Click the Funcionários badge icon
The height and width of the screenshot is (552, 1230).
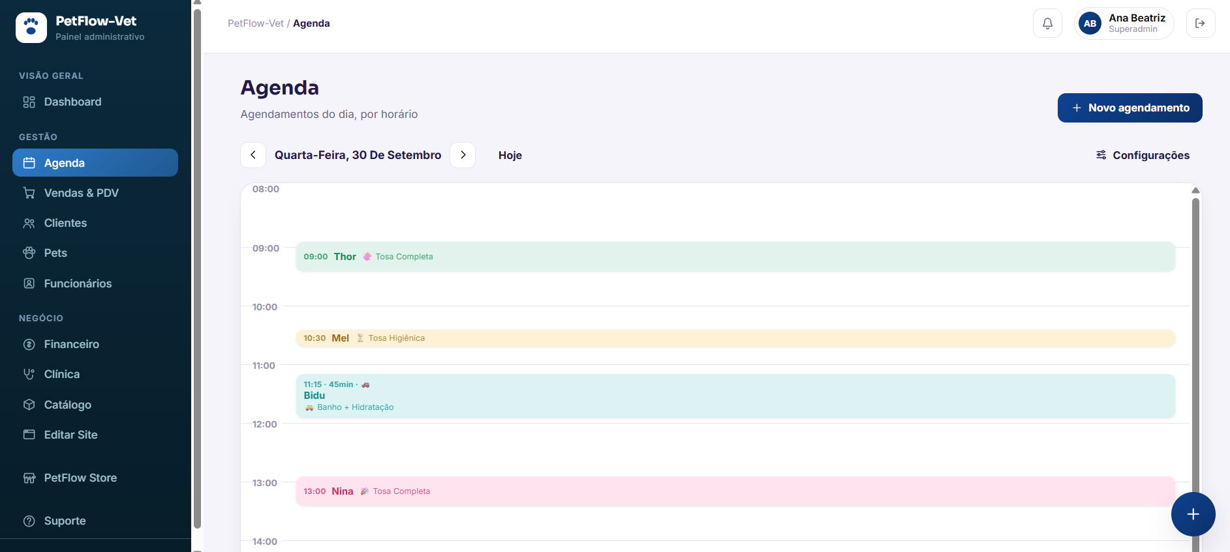29,283
